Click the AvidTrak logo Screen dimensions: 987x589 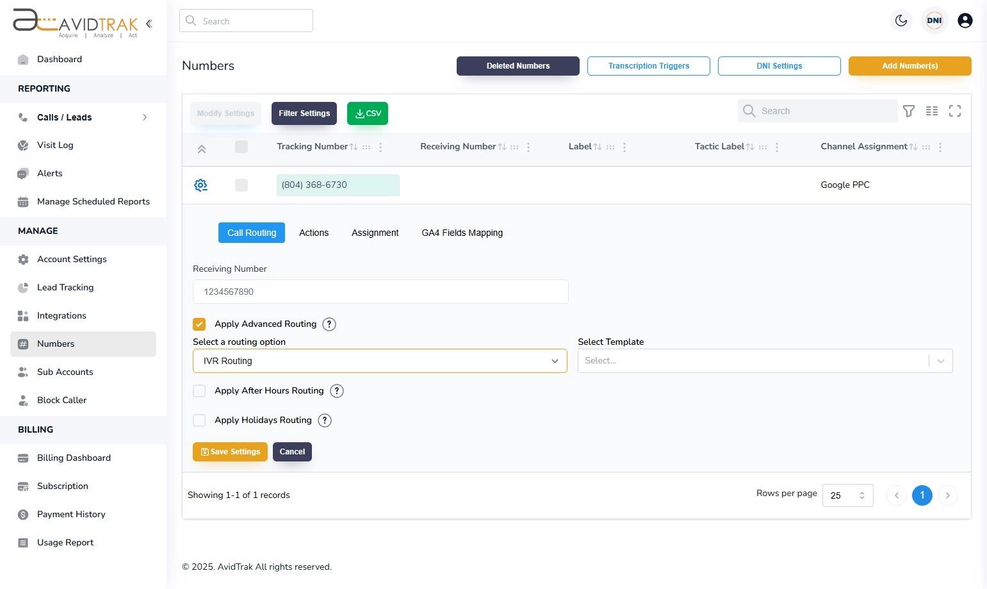tap(76, 22)
